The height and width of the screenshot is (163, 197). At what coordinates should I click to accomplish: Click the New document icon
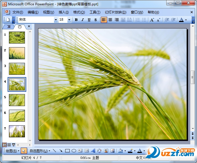pyautogui.click(x=8, y=20)
